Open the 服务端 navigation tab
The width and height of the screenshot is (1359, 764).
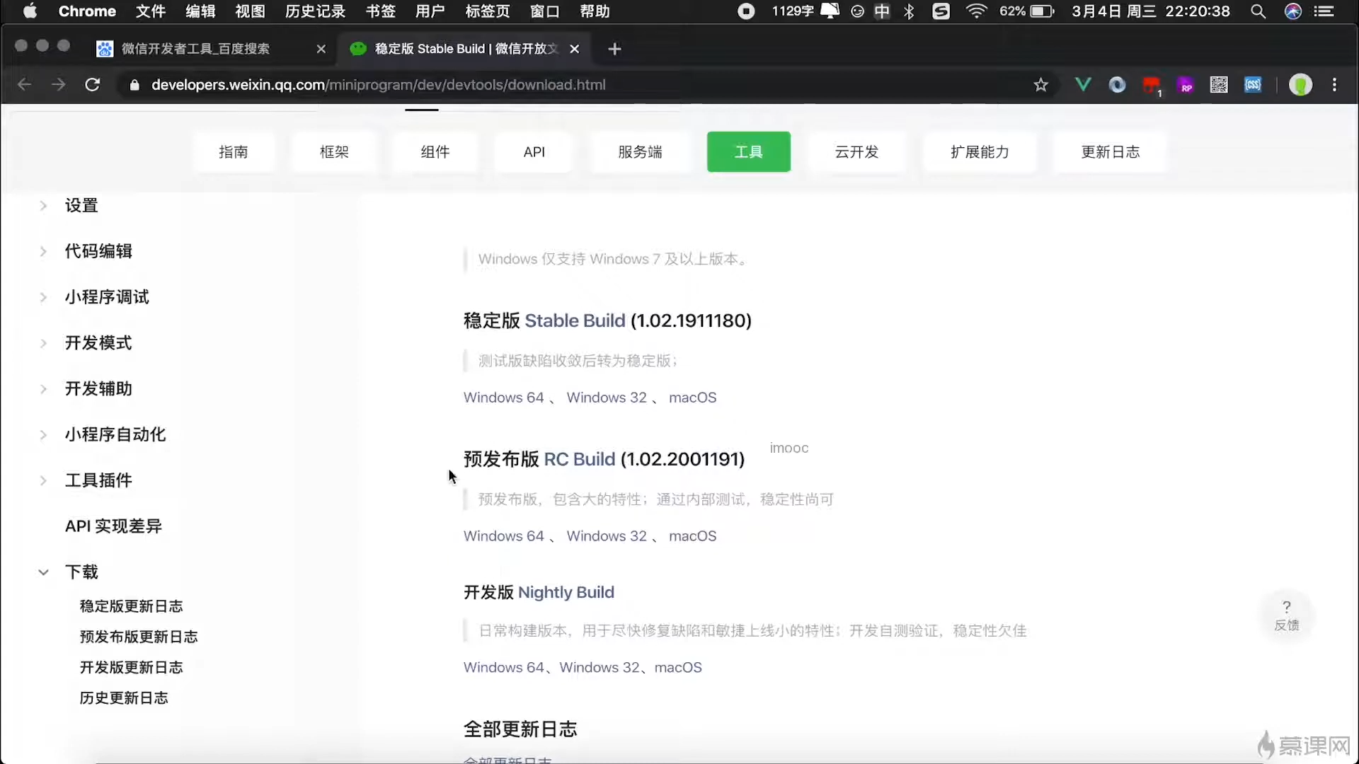point(640,152)
